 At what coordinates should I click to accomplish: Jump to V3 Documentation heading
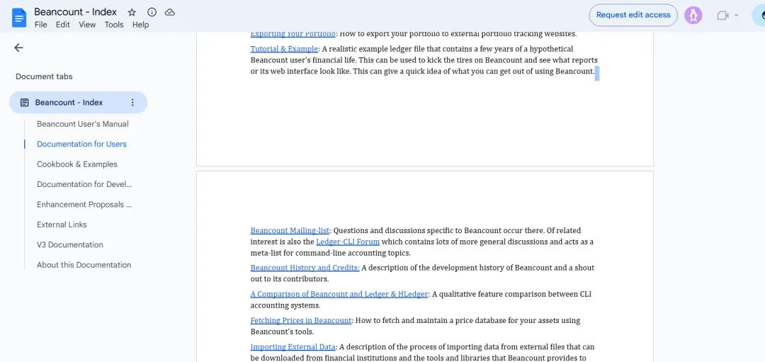pos(69,245)
